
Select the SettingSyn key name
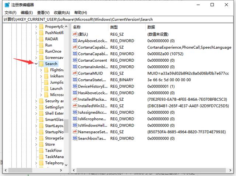tap(54, 107)
